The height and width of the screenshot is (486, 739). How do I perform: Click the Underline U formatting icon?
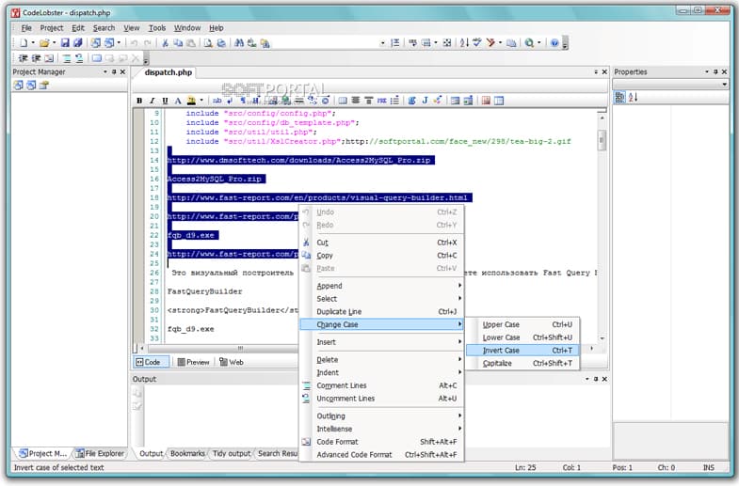pyautogui.click(x=165, y=101)
